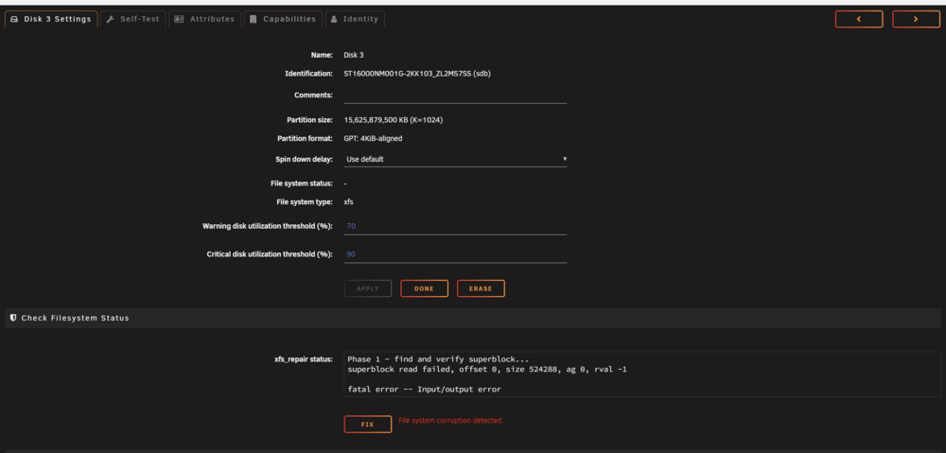Click the shield icon beside Check Filesystem Status
Viewport: 946px width, 453px height.
click(13, 318)
